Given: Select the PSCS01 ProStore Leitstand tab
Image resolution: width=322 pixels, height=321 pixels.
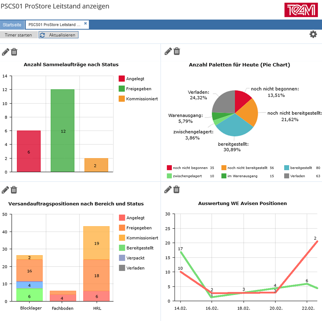Looking at the screenshot, I should pos(55,25).
